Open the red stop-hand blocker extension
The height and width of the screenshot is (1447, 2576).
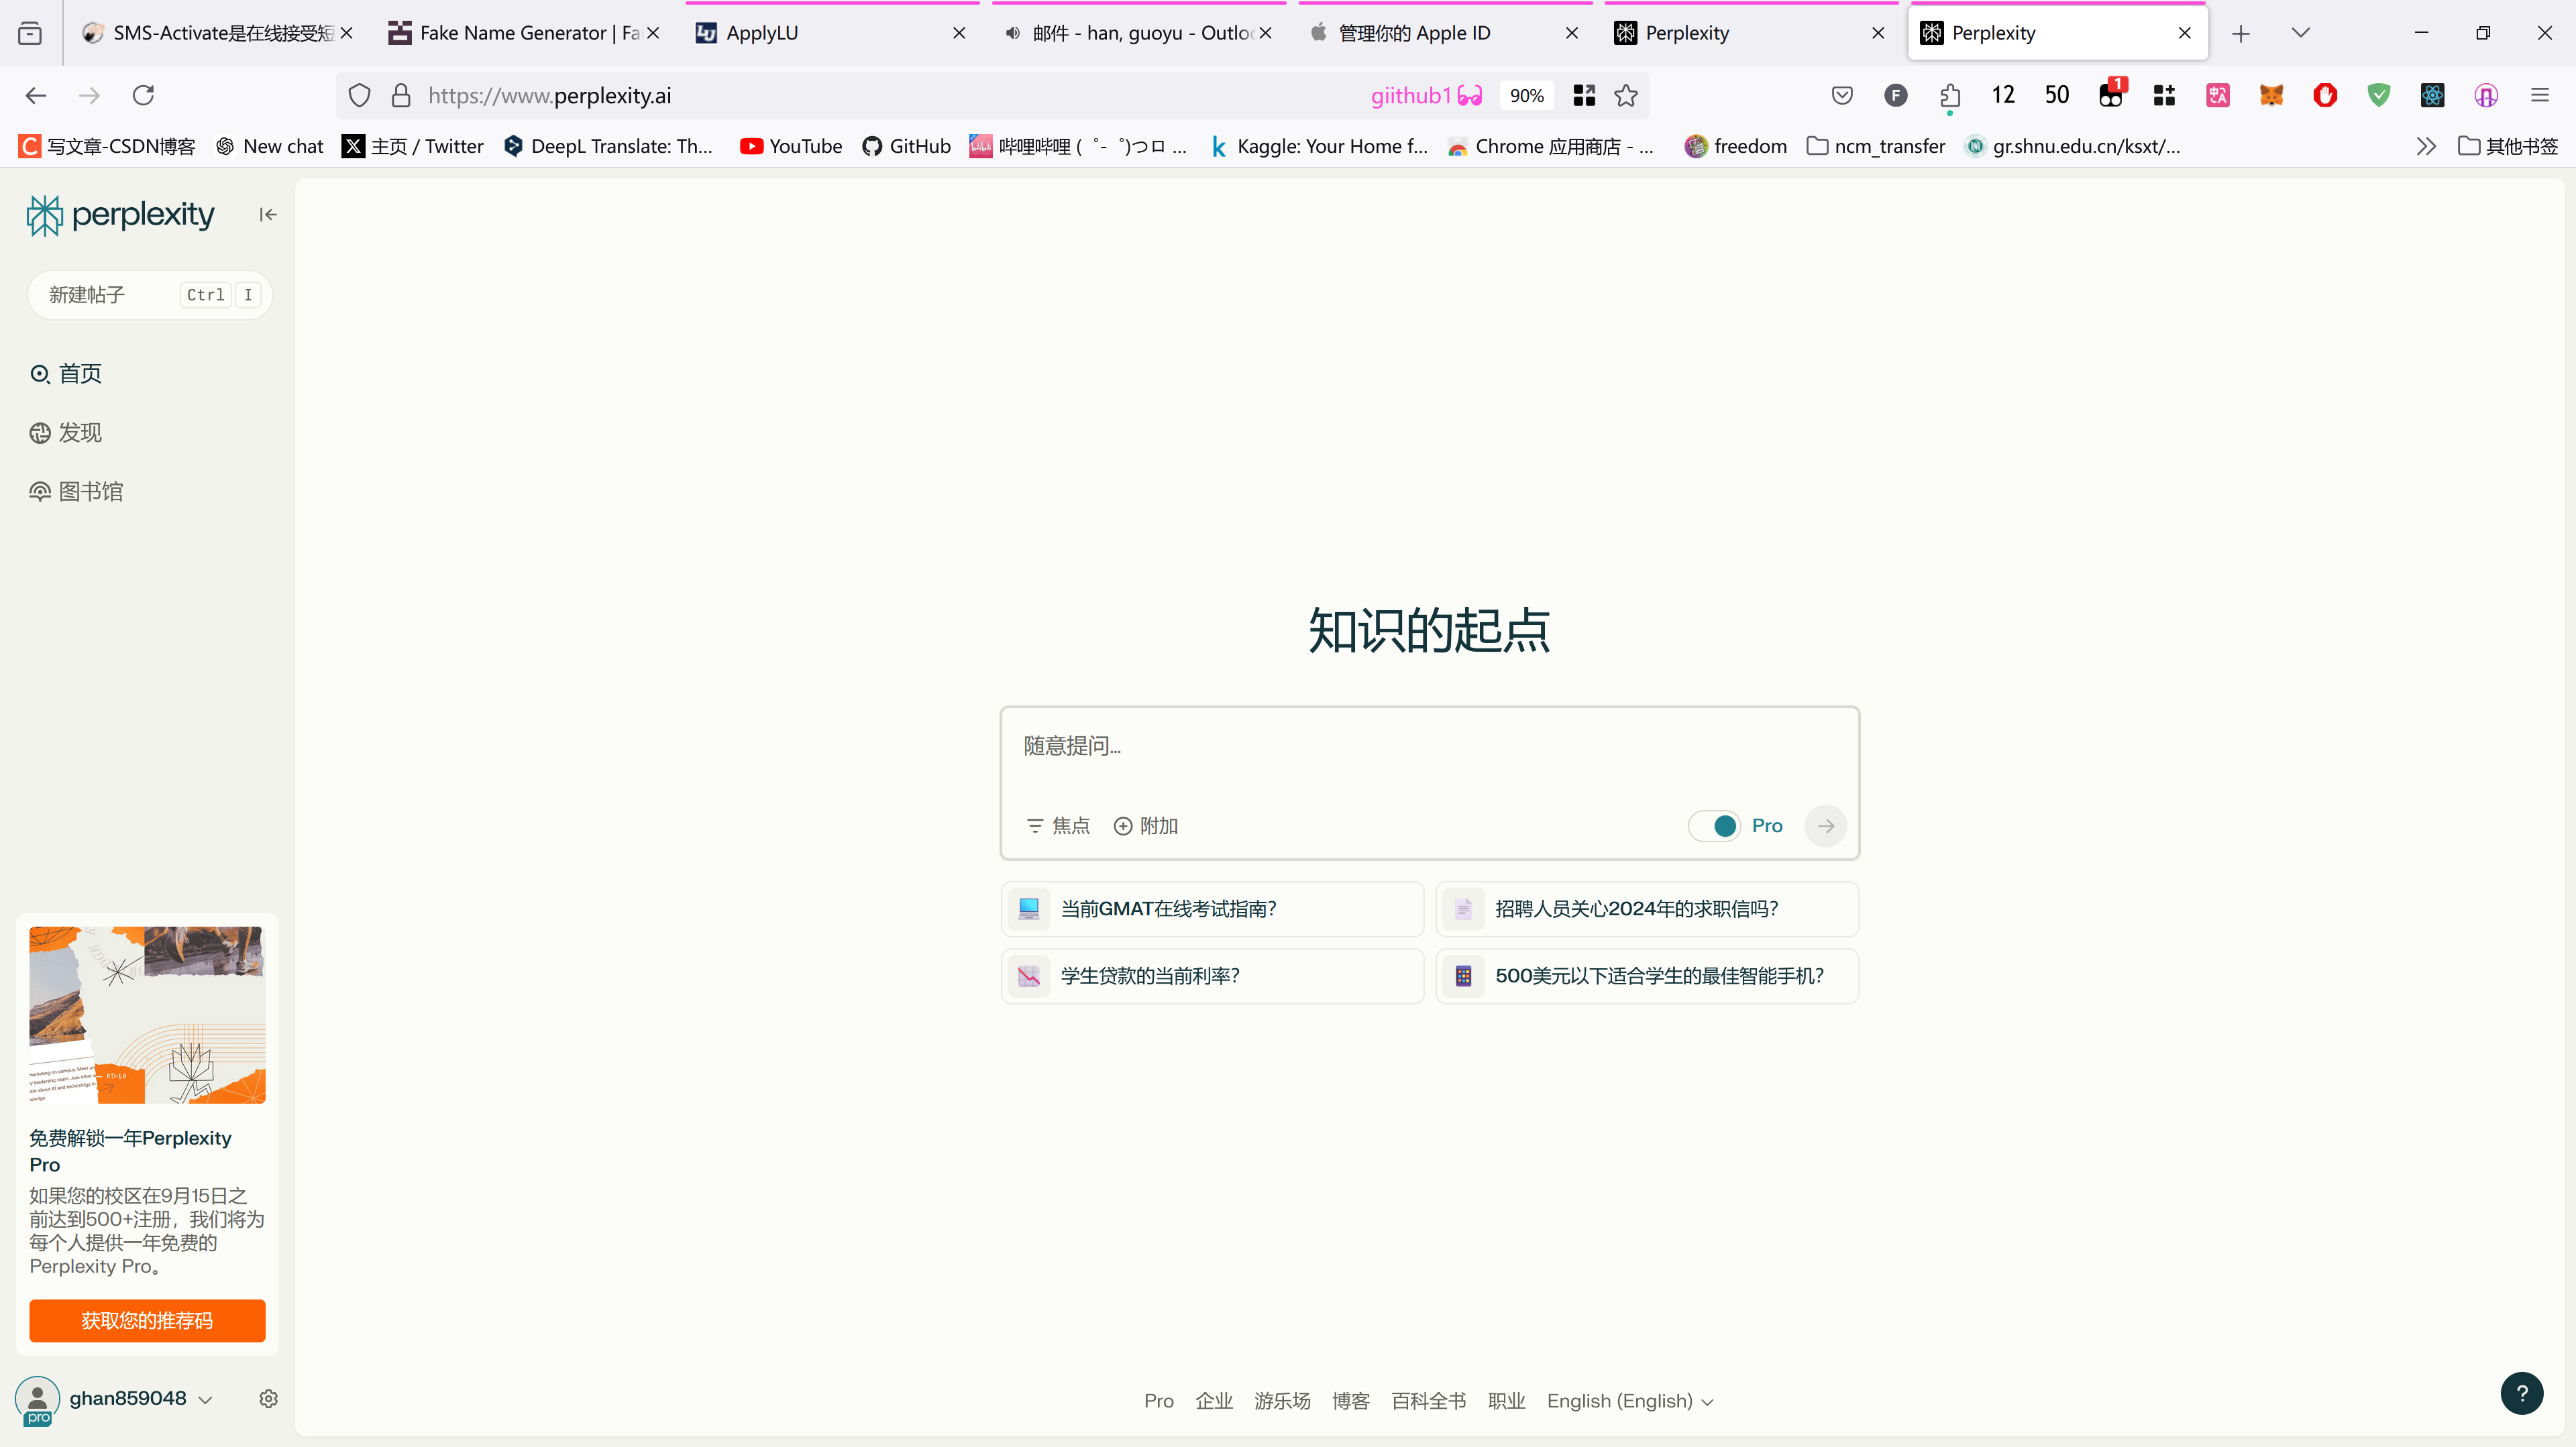pos(2324,95)
